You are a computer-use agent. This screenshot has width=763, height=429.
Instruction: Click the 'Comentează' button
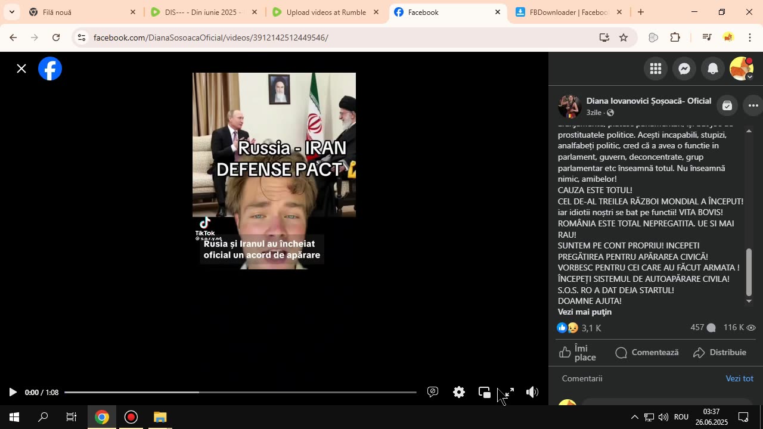(647, 353)
